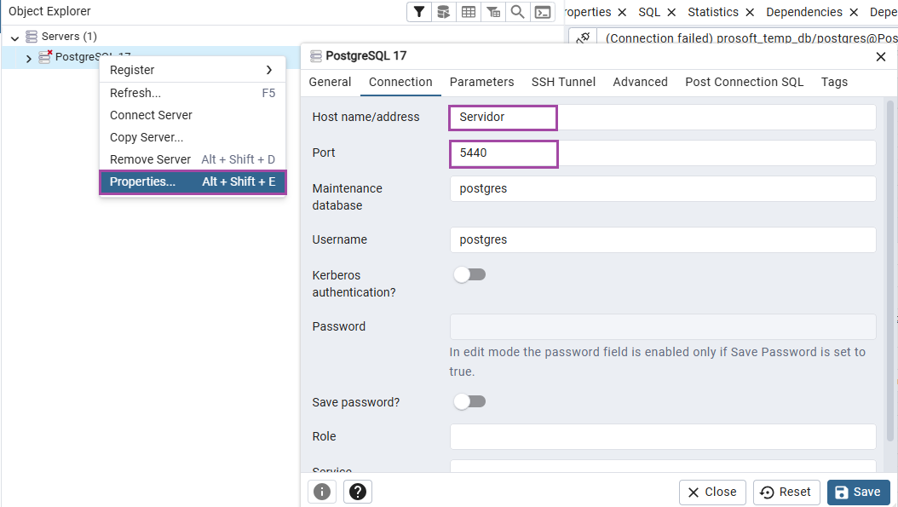The height and width of the screenshot is (507, 898).
Task: Open the dialog info button
Action: click(x=322, y=492)
